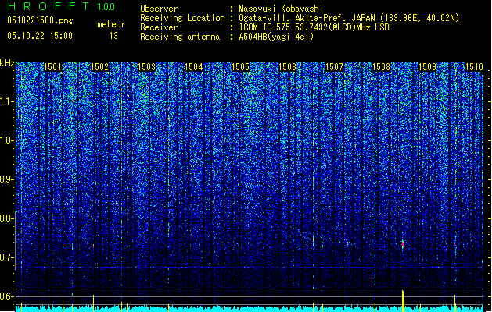The width and height of the screenshot is (492, 312).
Task: Click the kHz axis unit label
Action: (x=7, y=63)
